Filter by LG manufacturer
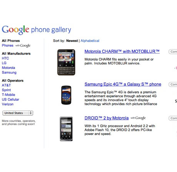Screen dimensions: 177x172 pos(4,63)
